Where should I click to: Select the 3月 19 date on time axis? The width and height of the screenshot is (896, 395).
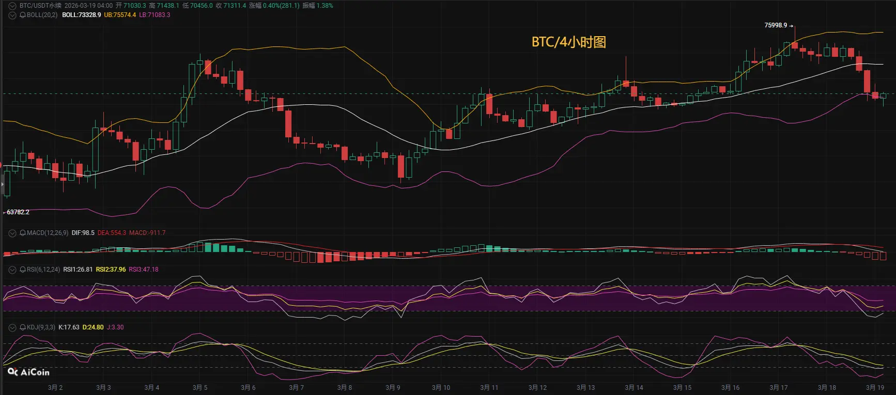click(875, 388)
